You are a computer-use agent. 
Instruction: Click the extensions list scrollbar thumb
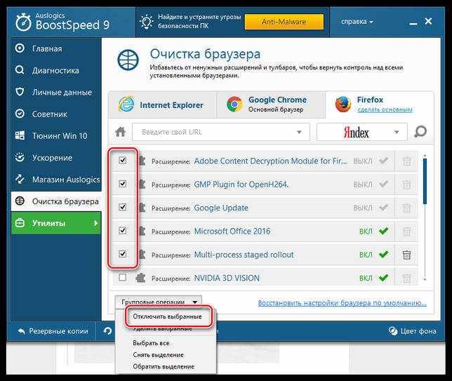coord(425,181)
